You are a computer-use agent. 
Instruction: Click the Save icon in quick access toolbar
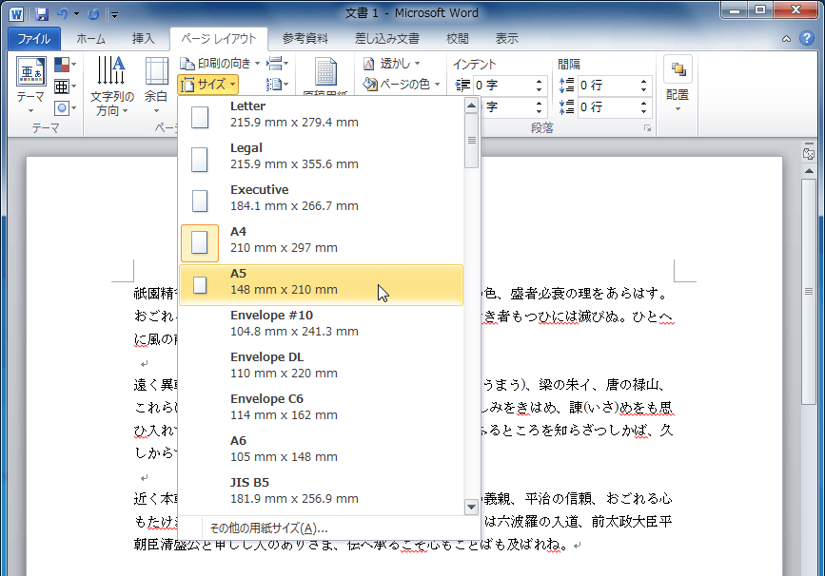pos(41,14)
